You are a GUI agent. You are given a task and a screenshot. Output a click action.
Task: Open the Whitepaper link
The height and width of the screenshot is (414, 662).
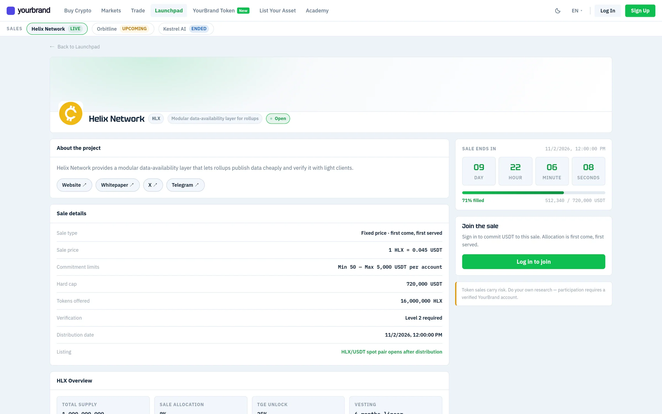(x=118, y=185)
